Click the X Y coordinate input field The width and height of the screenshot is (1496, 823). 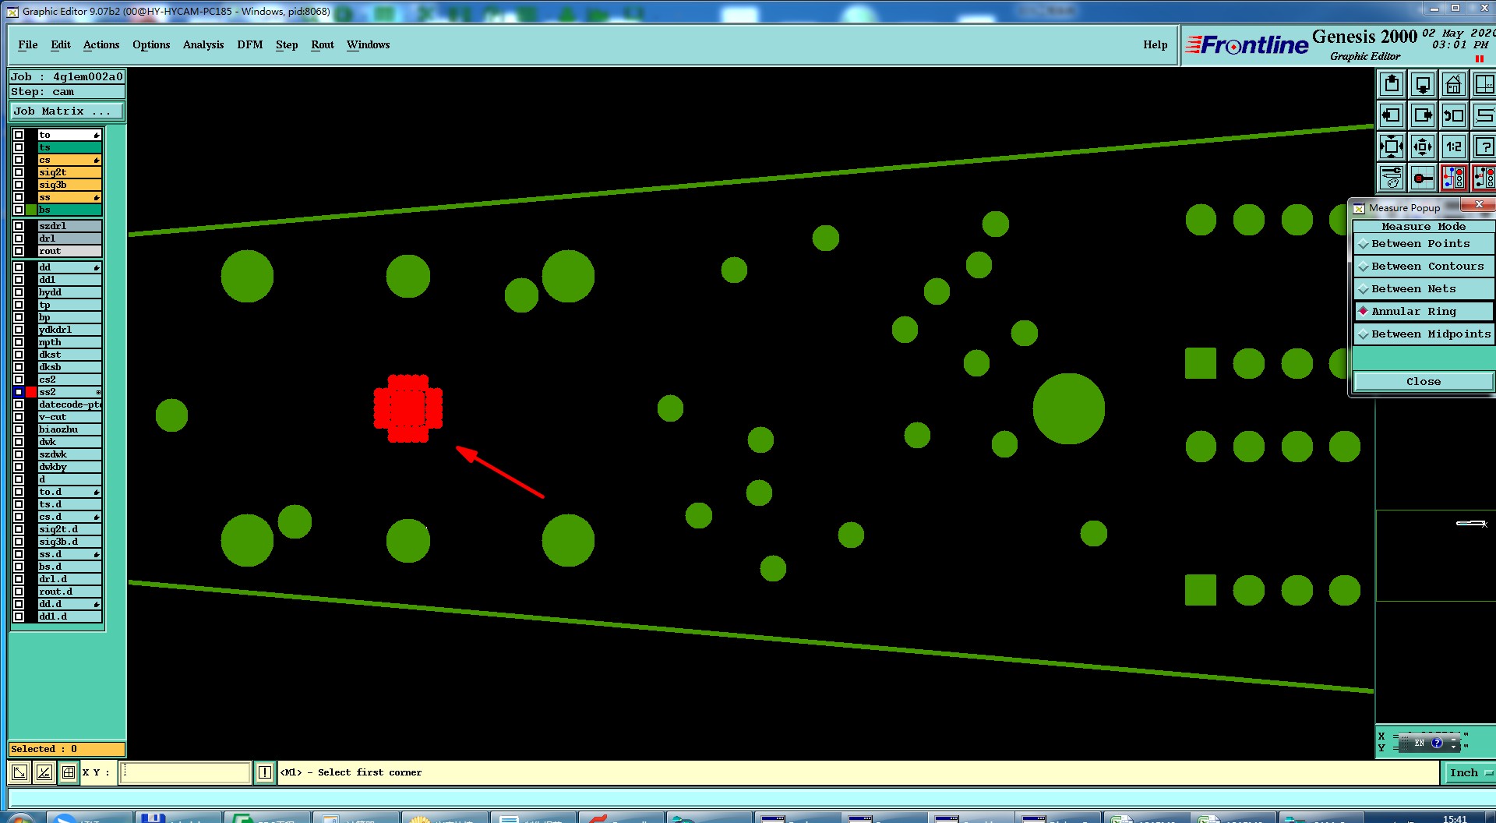185,772
